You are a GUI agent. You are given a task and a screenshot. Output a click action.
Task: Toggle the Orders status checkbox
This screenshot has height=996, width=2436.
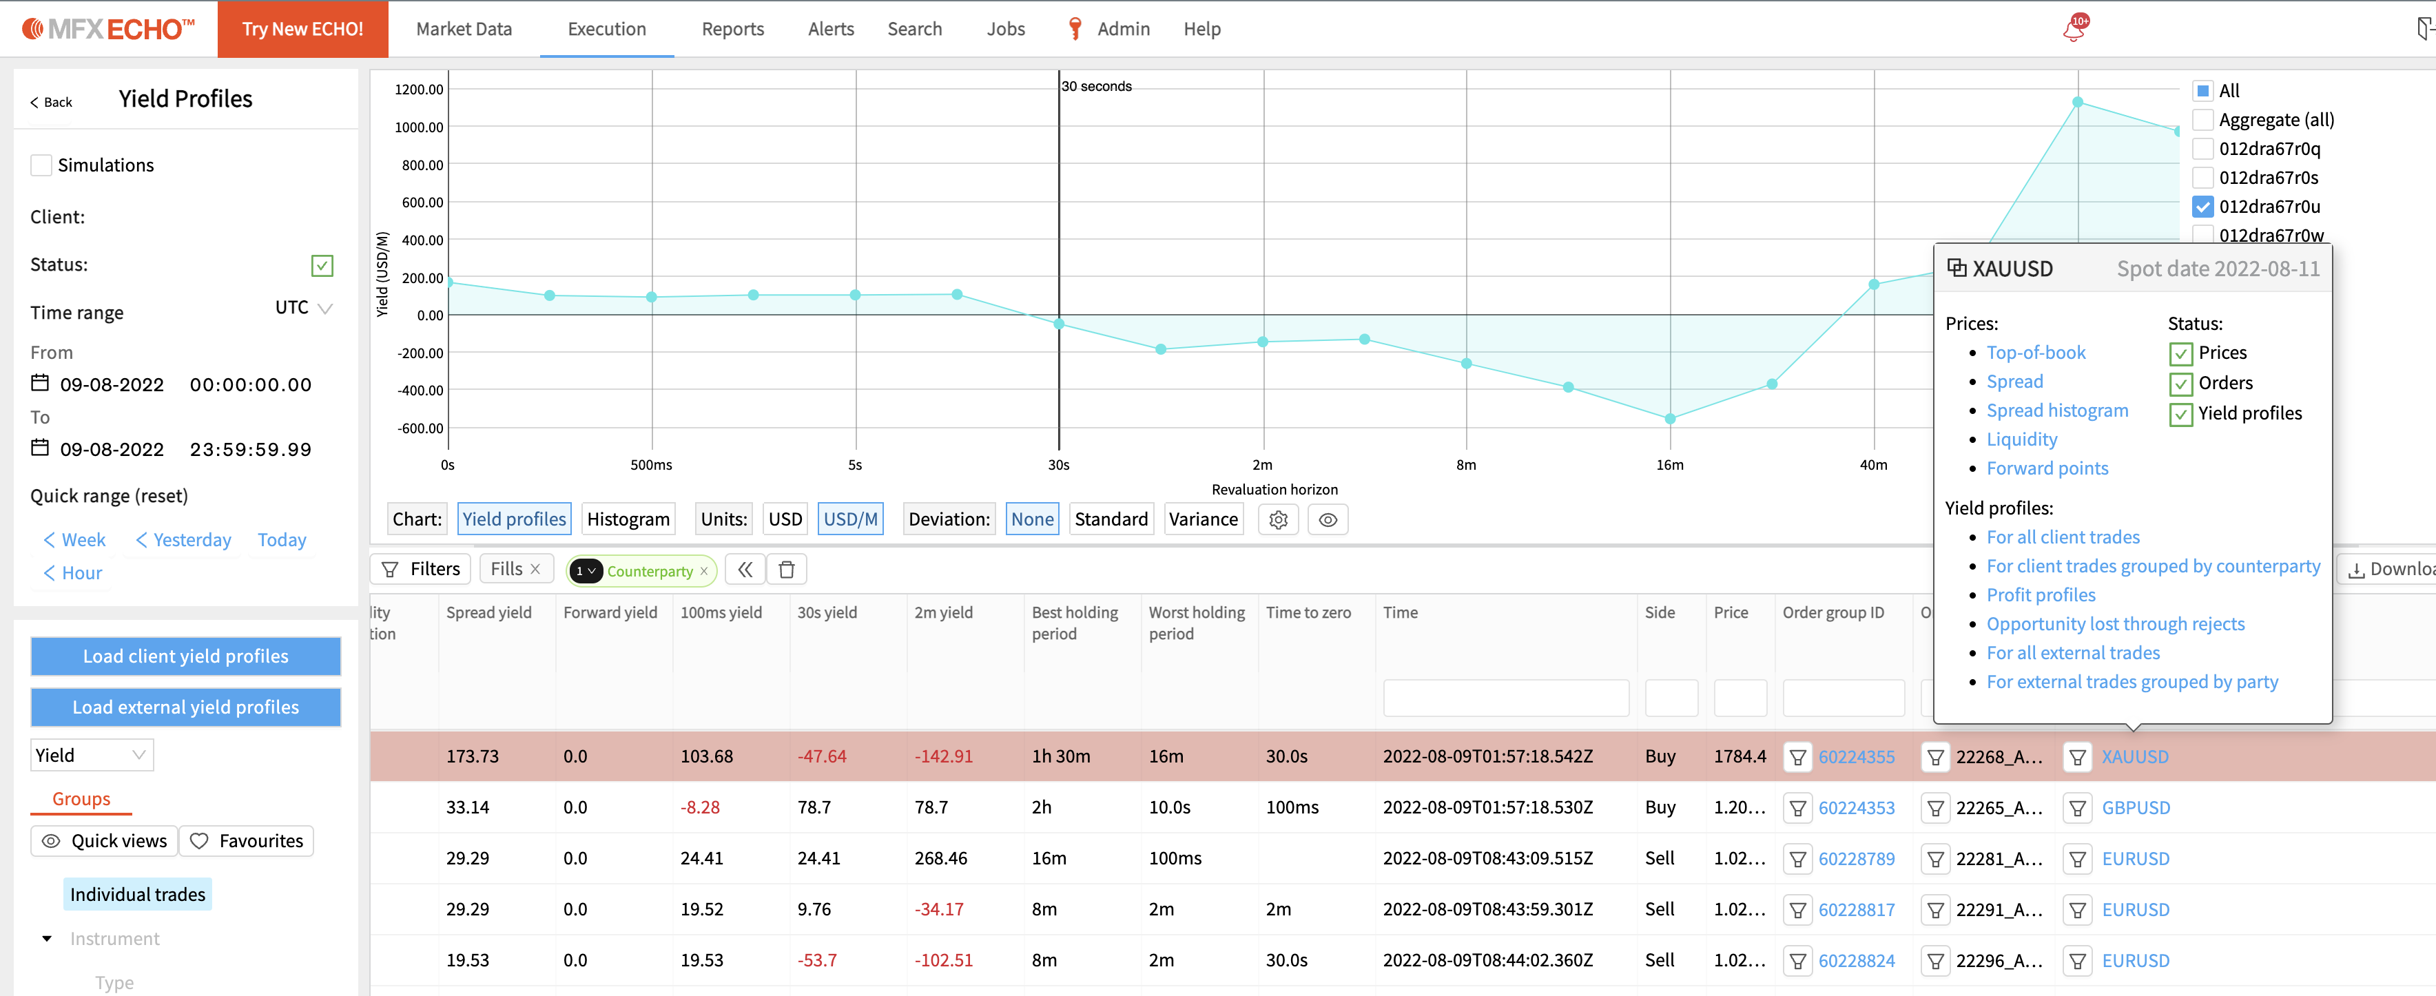(2180, 384)
